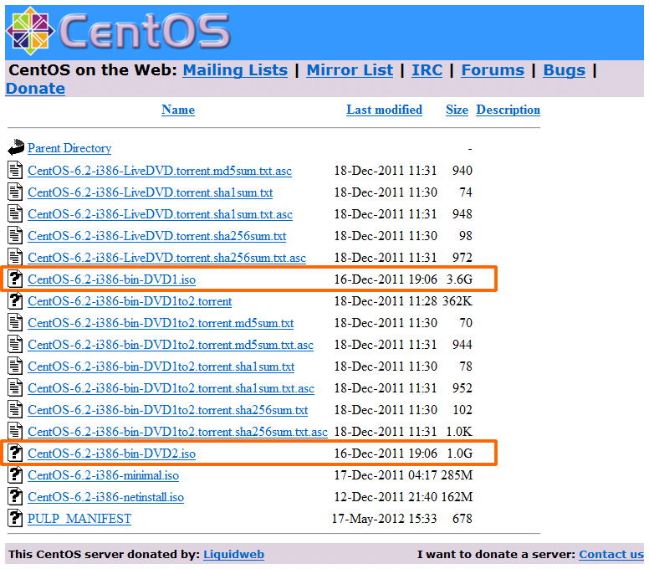
Task: Click the unknown-file icon beside bin-DVD1.iso
Action: coord(15,279)
